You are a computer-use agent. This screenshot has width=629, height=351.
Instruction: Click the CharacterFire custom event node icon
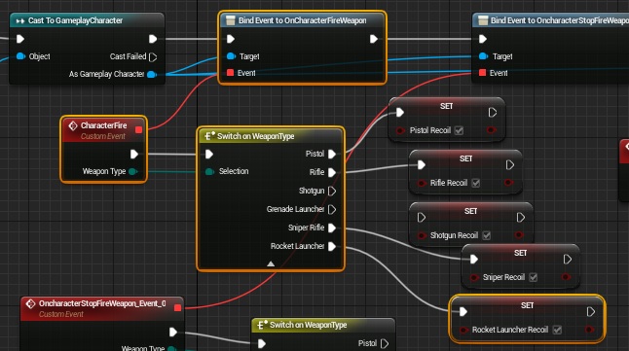pyautogui.click(x=73, y=125)
